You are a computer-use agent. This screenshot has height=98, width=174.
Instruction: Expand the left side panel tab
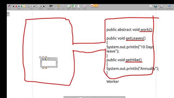pyautogui.click(x=8, y=14)
